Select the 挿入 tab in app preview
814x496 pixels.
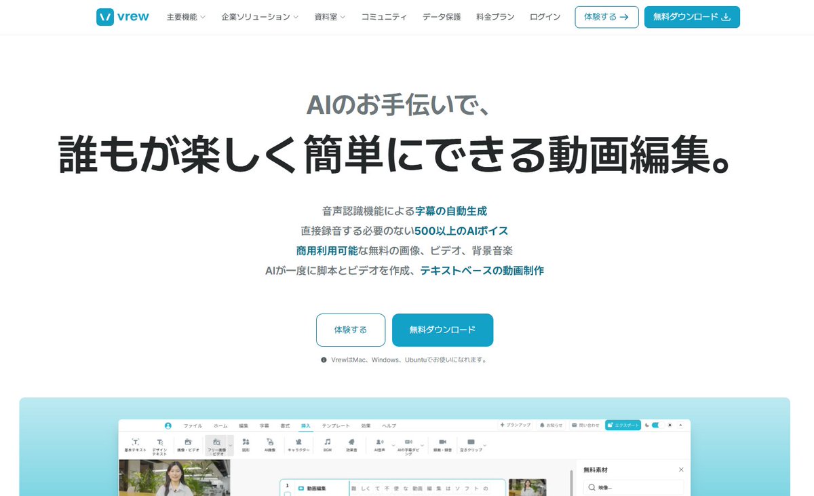point(306,425)
